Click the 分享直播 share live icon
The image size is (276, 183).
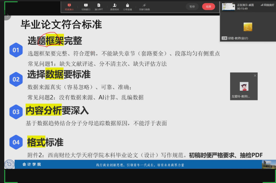[127, 6]
